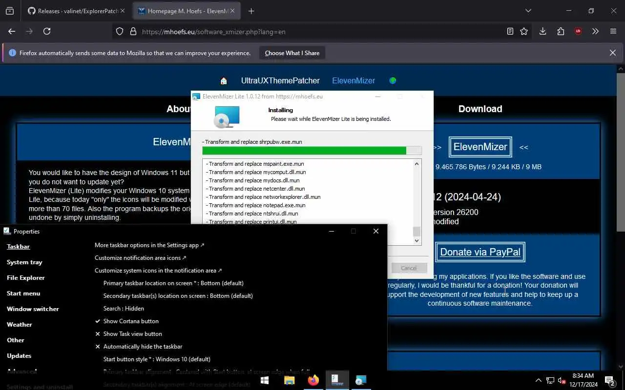Click More taskbar options in Settings app link
The width and height of the screenshot is (625, 390).
[149, 245]
